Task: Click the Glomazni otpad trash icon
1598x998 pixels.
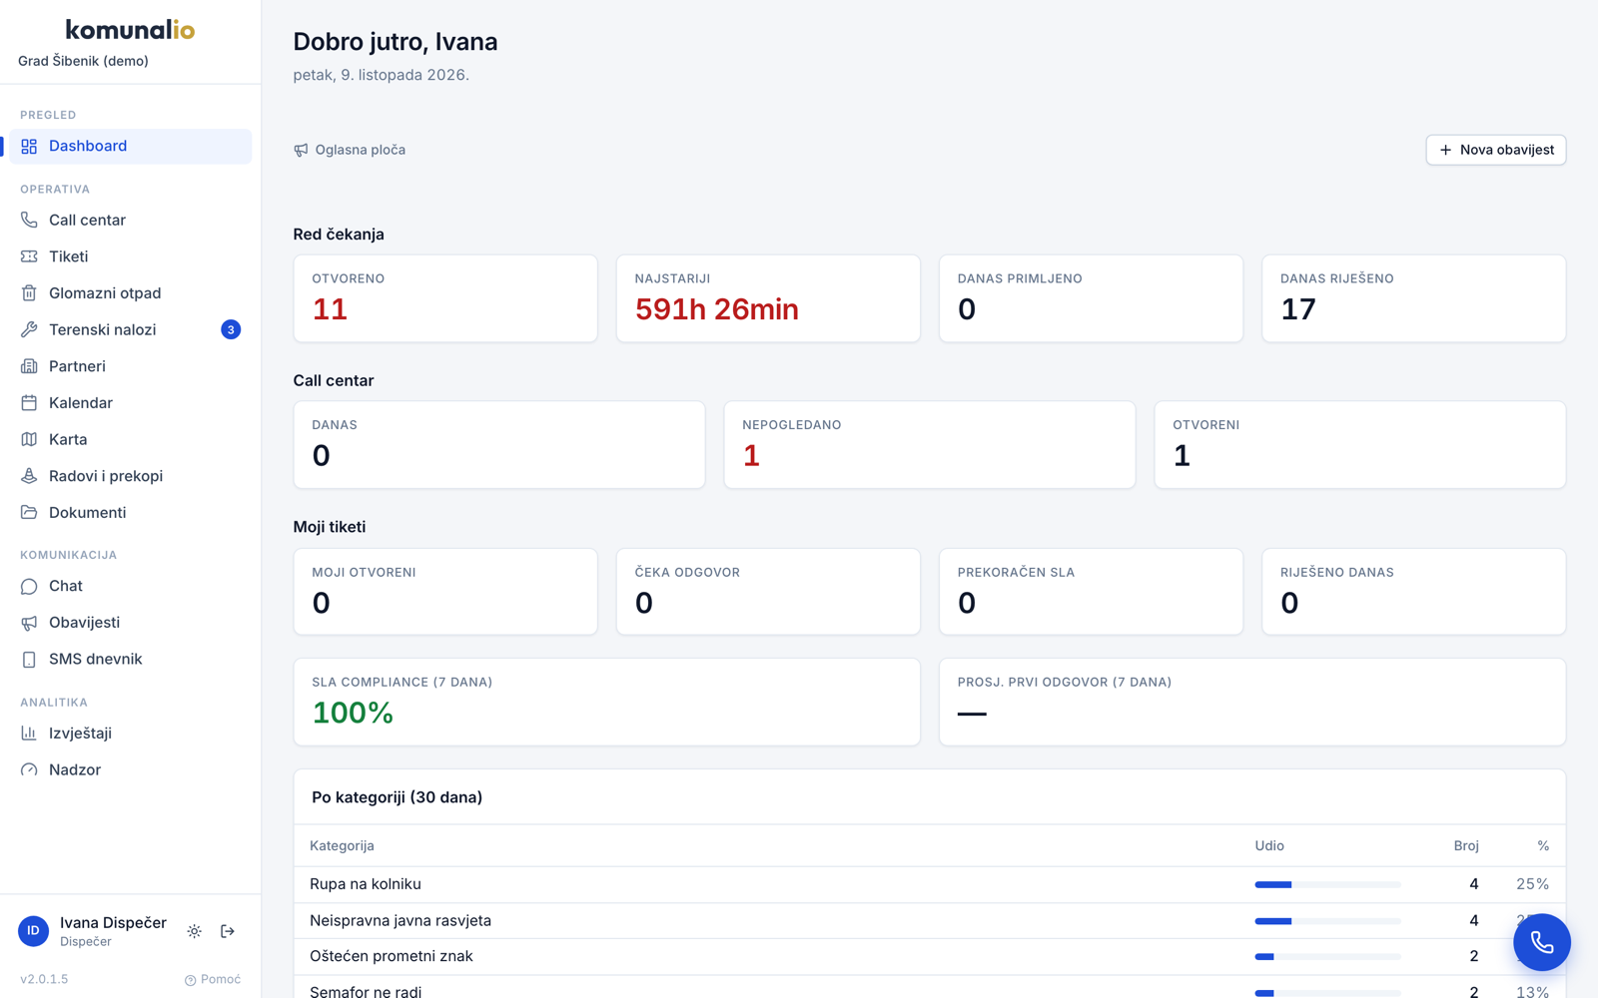Action: [29, 293]
